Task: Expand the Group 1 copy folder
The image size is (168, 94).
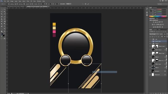Action: 152,41
